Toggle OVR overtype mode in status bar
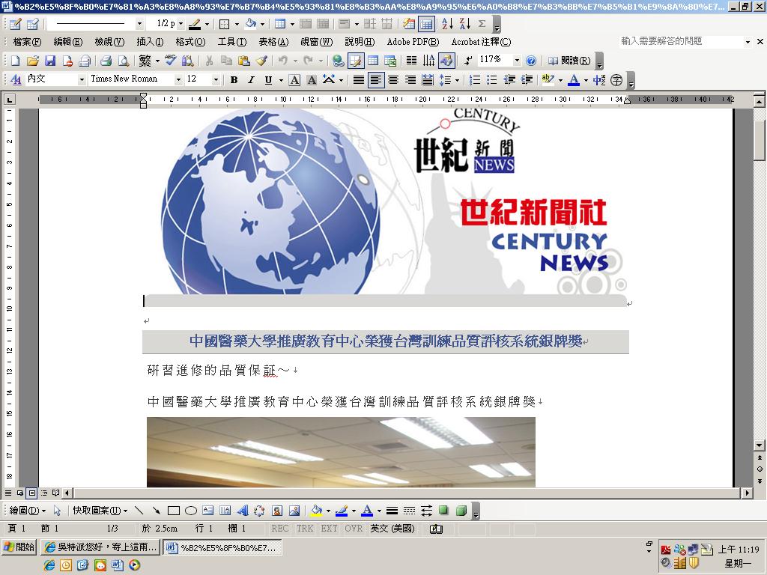The image size is (767, 575). (354, 529)
